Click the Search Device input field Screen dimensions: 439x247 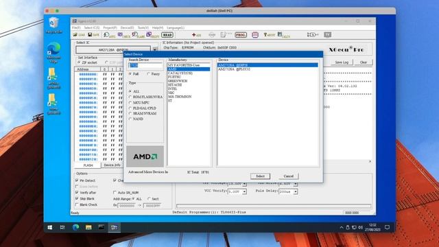point(145,65)
